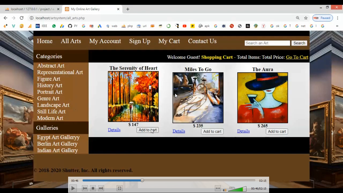Select Landscape Art category
This screenshot has width=343, height=193.
(53, 105)
